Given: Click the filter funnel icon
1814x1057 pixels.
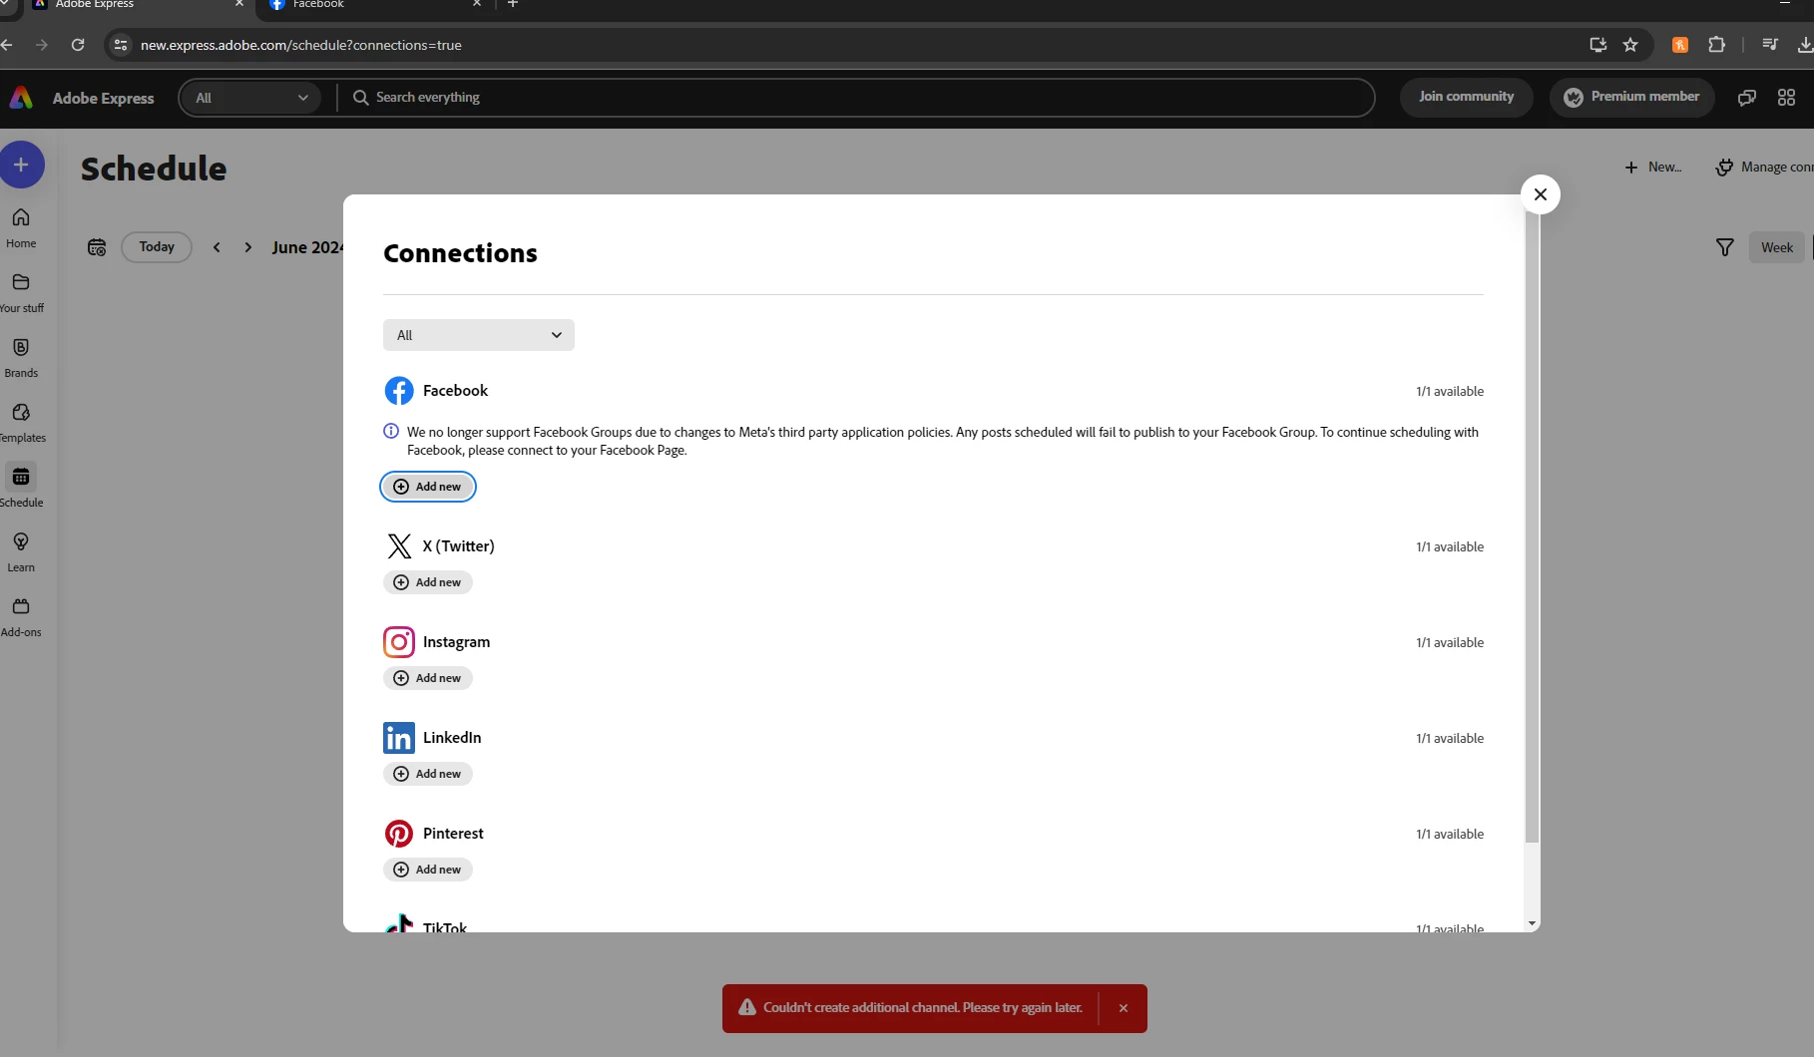Looking at the screenshot, I should [x=1724, y=247].
